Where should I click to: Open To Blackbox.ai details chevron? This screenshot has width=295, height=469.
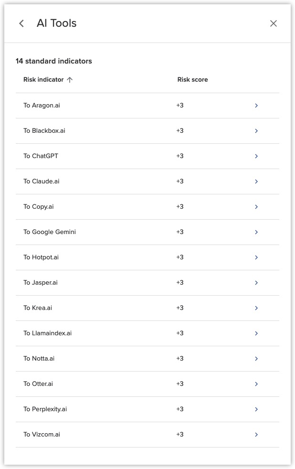pyautogui.click(x=256, y=131)
